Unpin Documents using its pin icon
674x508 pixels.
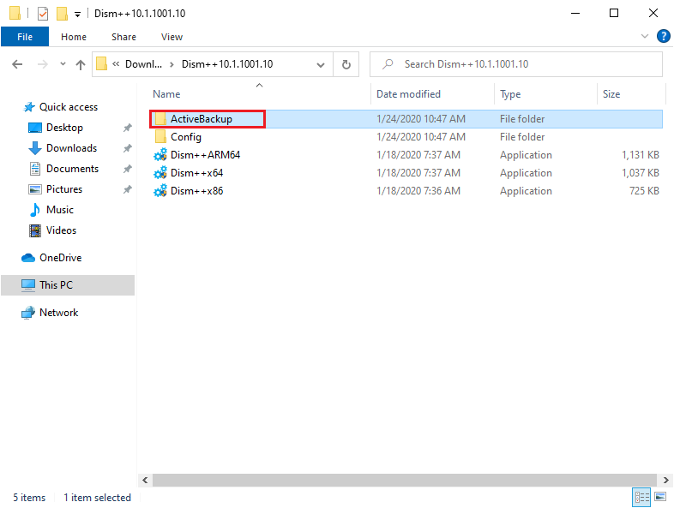click(x=127, y=169)
